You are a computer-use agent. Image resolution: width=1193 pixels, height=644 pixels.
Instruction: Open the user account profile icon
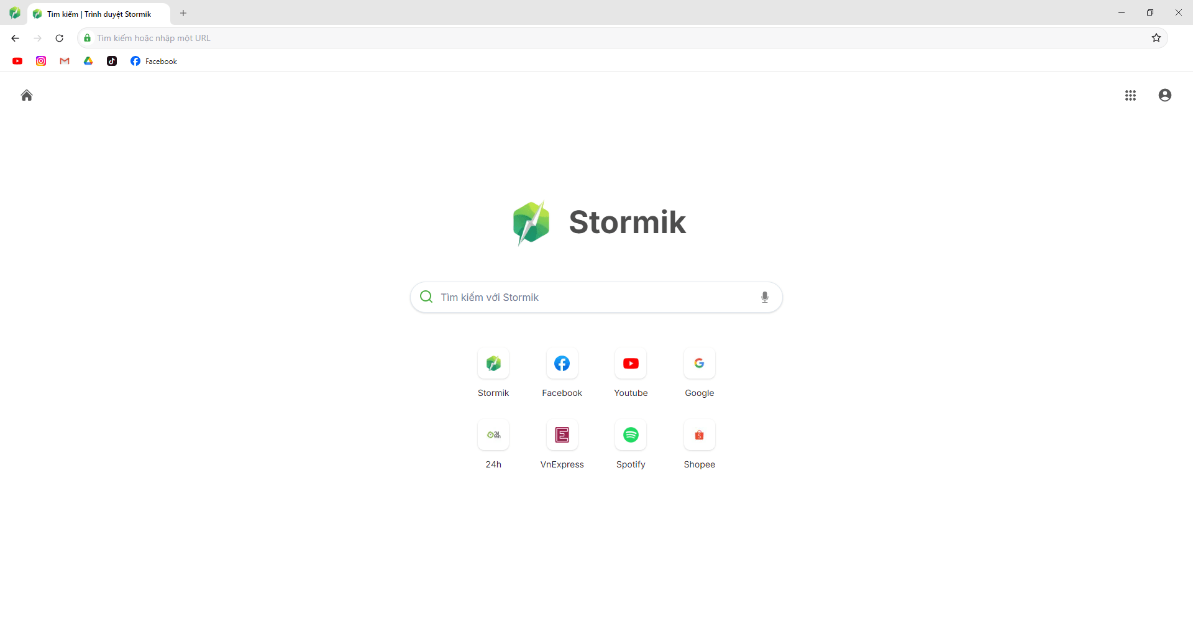[1165, 95]
